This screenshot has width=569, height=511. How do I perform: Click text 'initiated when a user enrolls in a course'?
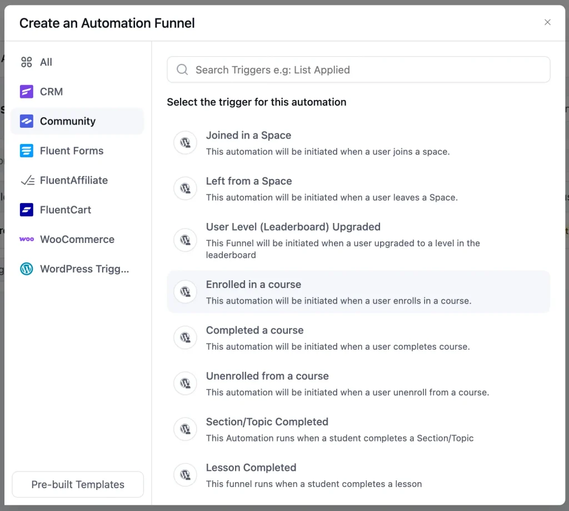pyautogui.click(x=387, y=301)
